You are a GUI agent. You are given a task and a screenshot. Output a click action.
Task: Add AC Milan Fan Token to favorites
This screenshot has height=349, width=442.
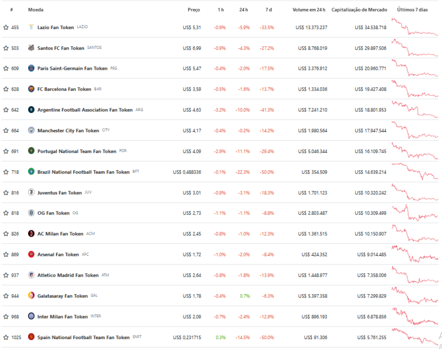pos(6,234)
